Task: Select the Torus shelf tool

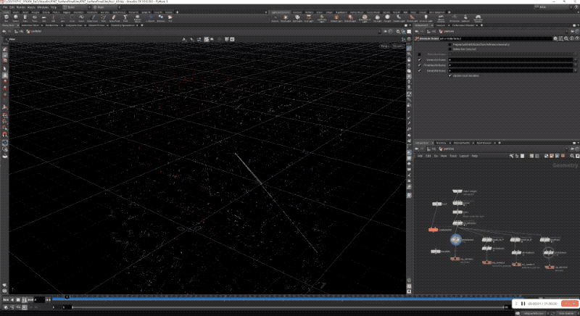Action: click(x=34, y=17)
